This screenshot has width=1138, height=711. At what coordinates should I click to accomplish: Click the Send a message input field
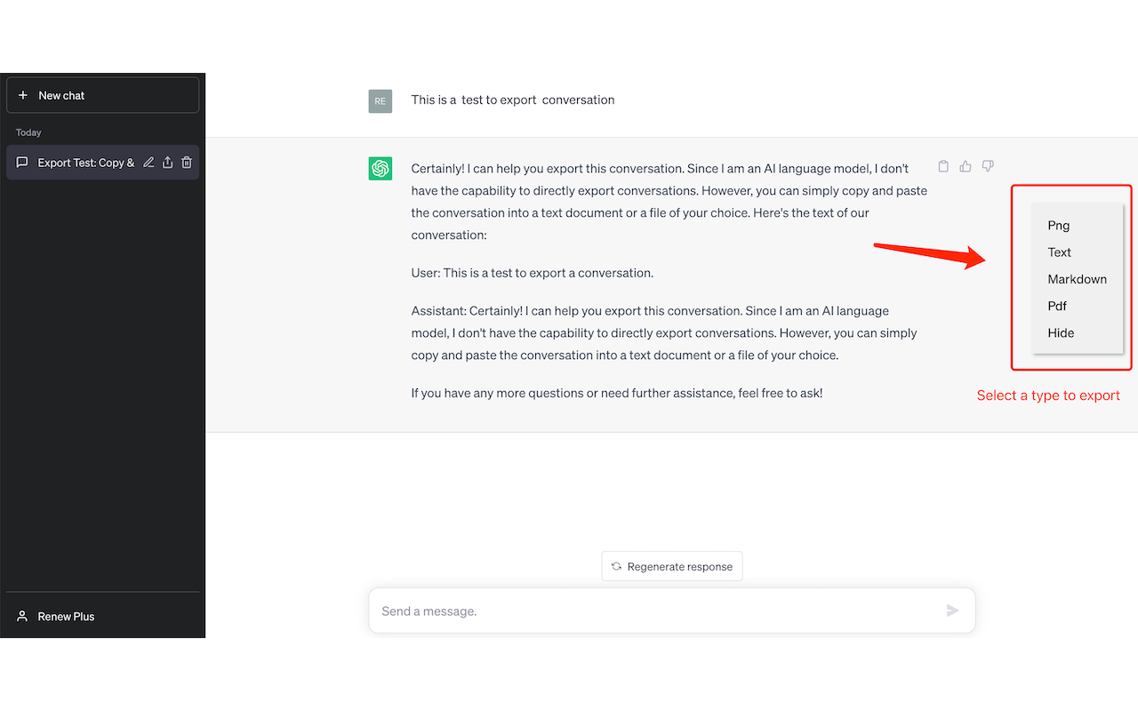[x=653, y=611]
